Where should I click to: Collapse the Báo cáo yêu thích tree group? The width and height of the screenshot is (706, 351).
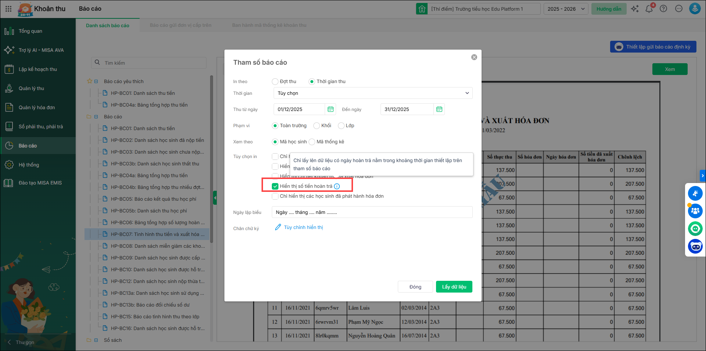coord(96,82)
